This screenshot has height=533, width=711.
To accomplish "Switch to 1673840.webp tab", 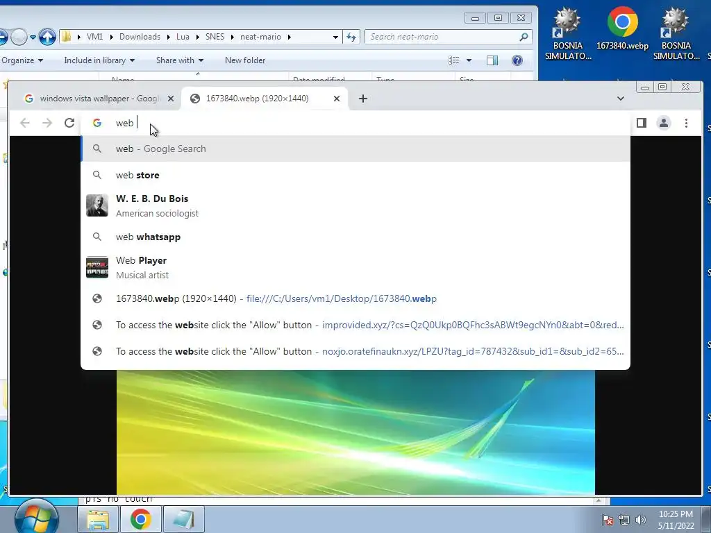I will coord(264,99).
